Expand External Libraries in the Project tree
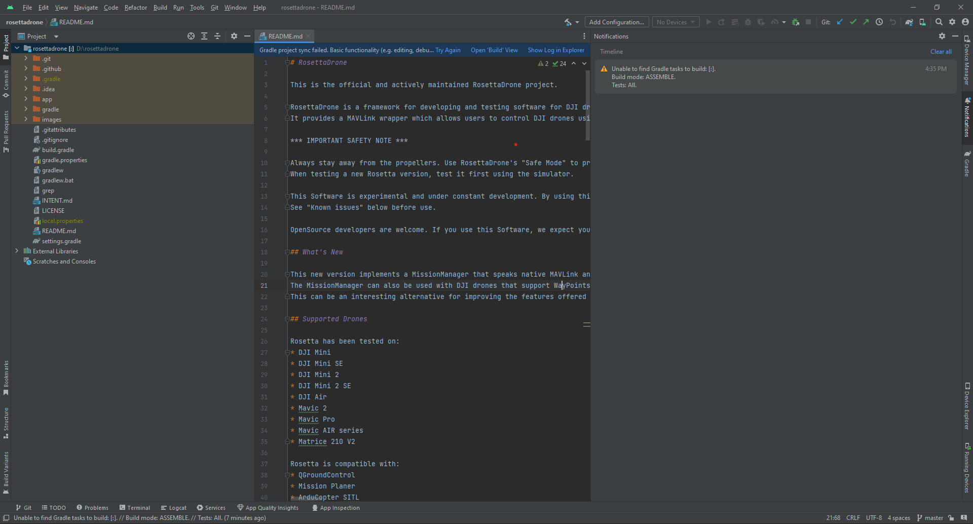The width and height of the screenshot is (973, 524). coord(17,251)
